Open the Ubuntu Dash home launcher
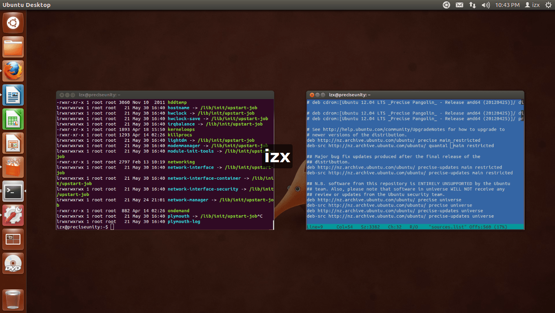The width and height of the screenshot is (555, 313). [x=13, y=23]
